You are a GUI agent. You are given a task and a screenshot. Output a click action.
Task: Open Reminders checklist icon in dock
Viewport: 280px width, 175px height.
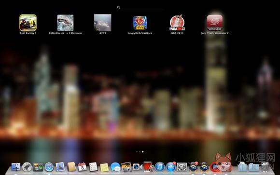(x=93, y=167)
